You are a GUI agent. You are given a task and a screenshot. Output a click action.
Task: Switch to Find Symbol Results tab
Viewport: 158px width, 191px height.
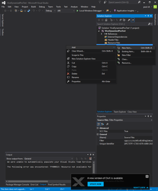pyautogui.click(x=57, y=185)
